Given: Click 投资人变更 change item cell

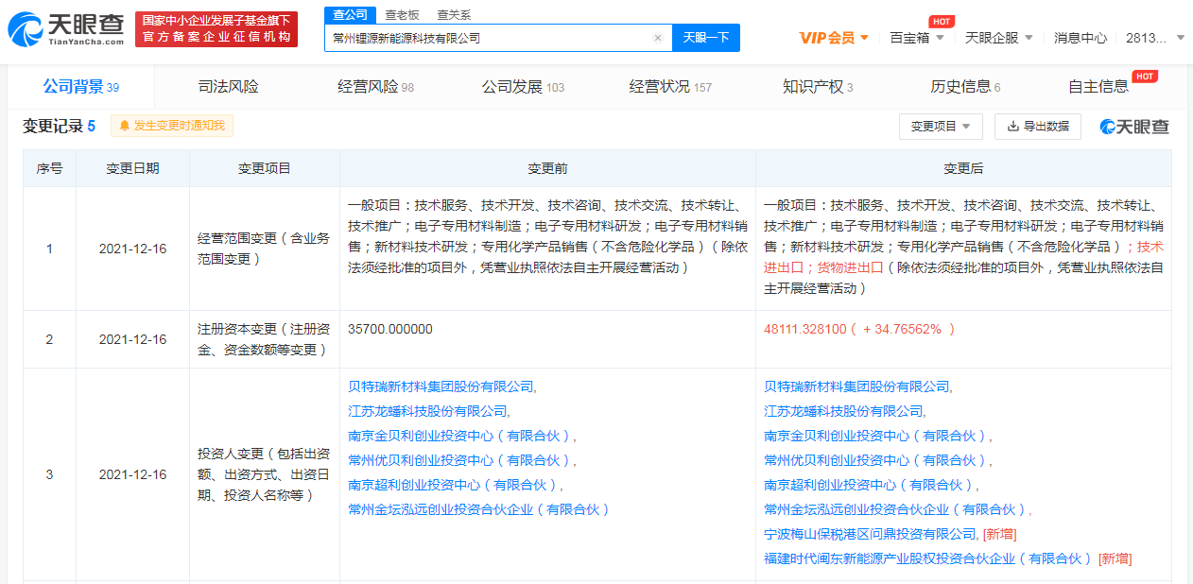Looking at the screenshot, I should click(264, 474).
